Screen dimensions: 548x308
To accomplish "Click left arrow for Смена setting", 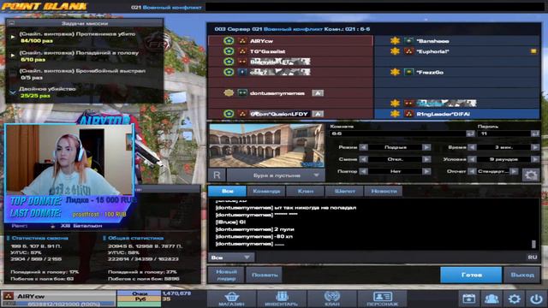I will 363,159.
